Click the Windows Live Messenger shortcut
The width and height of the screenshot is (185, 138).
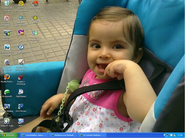coord(35,35)
